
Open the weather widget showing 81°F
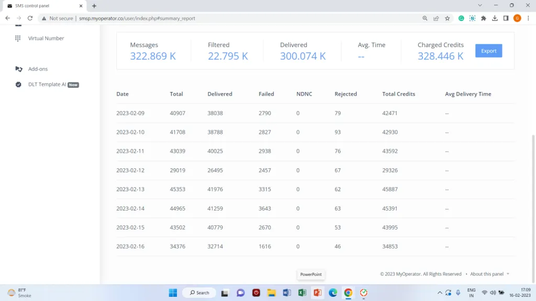click(x=20, y=293)
